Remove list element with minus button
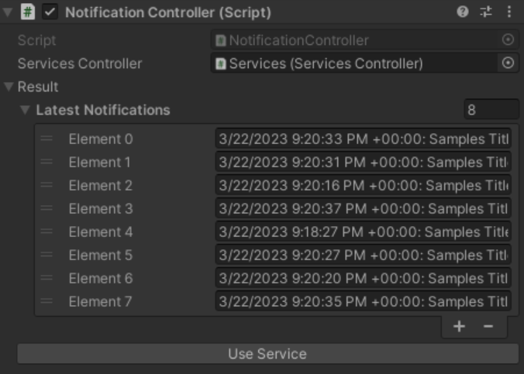This screenshot has height=374, width=524. coord(488,327)
